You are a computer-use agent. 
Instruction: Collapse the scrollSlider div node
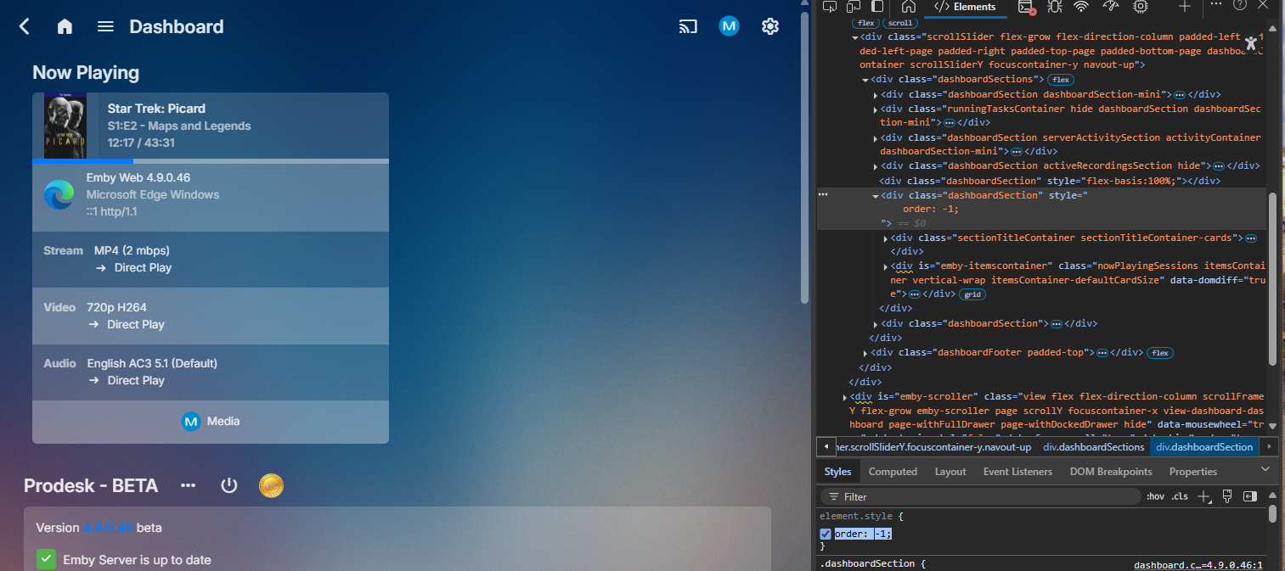click(855, 37)
